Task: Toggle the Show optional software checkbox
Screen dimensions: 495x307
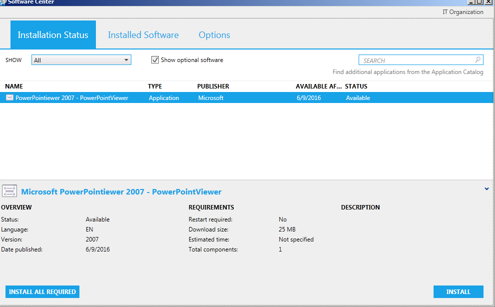Action: (155, 60)
